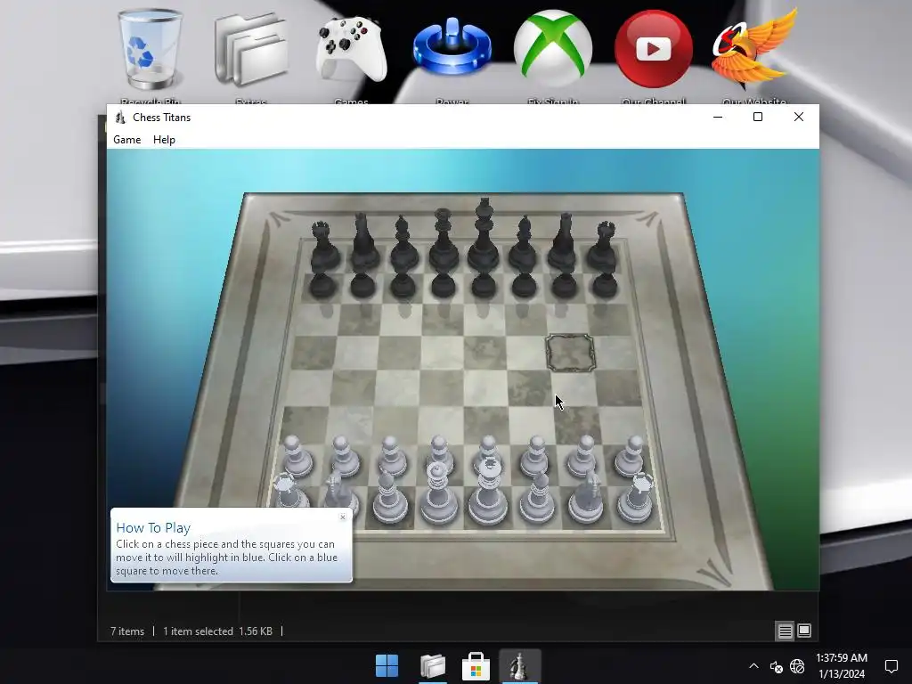Open the network globe tray icon
This screenshot has width=912, height=684.
click(x=797, y=666)
